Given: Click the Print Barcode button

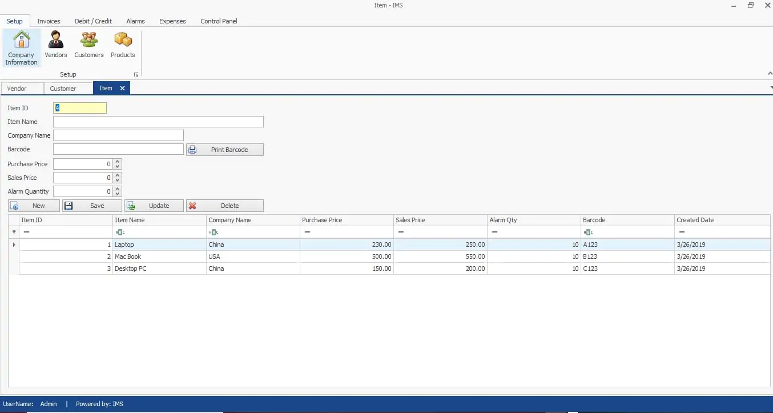Looking at the screenshot, I should tap(225, 150).
